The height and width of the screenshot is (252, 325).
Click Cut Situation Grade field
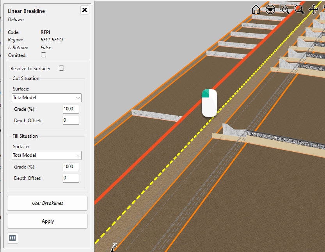click(71, 109)
